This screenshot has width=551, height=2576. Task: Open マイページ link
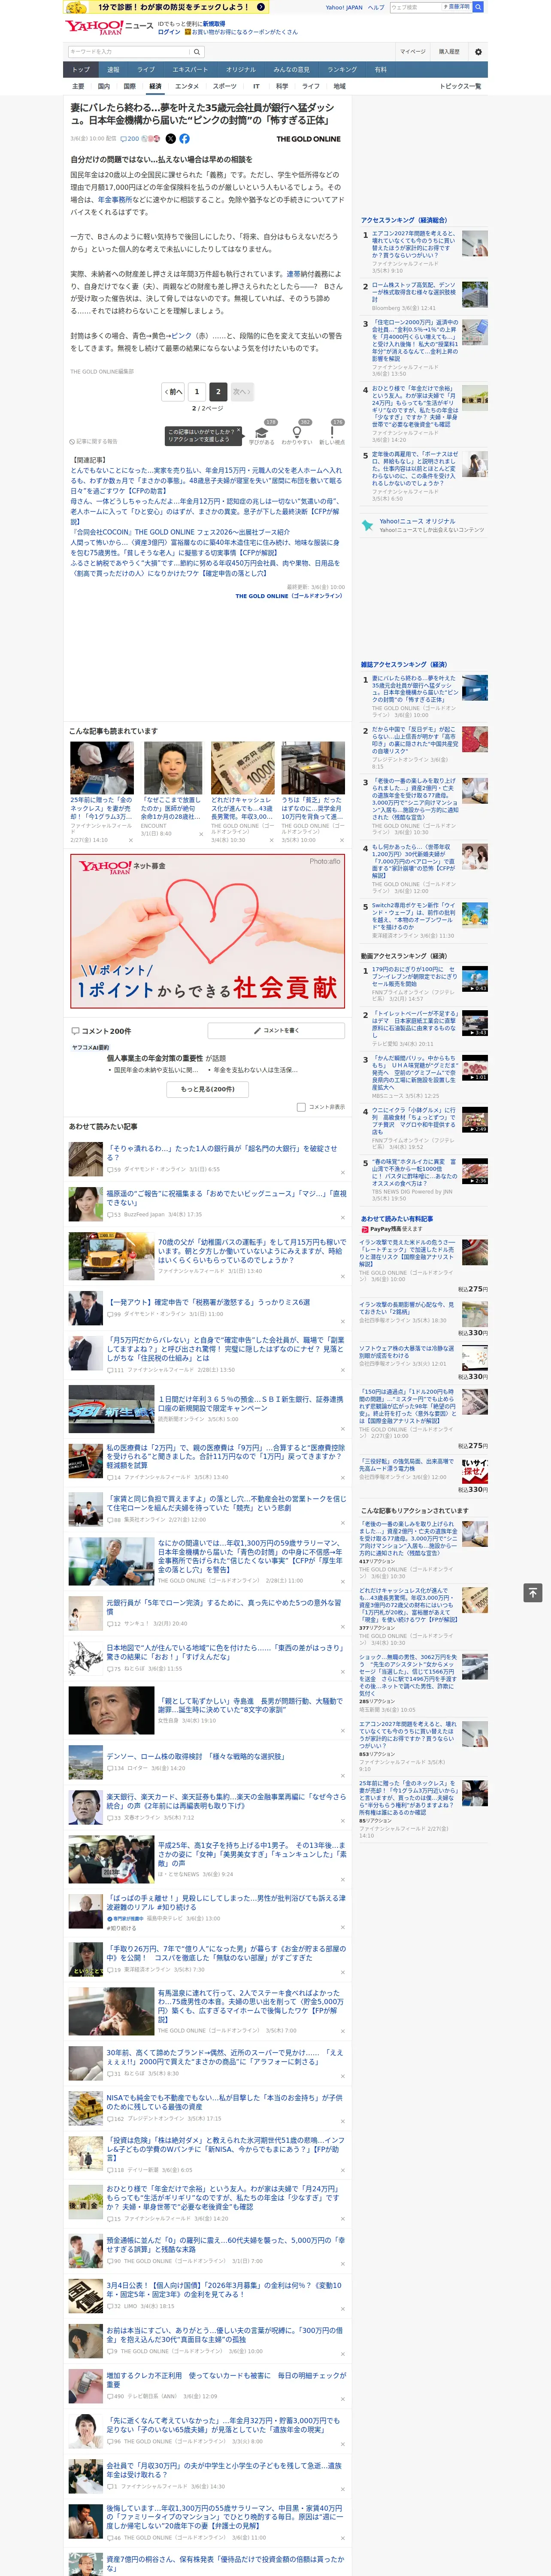pyautogui.click(x=412, y=51)
